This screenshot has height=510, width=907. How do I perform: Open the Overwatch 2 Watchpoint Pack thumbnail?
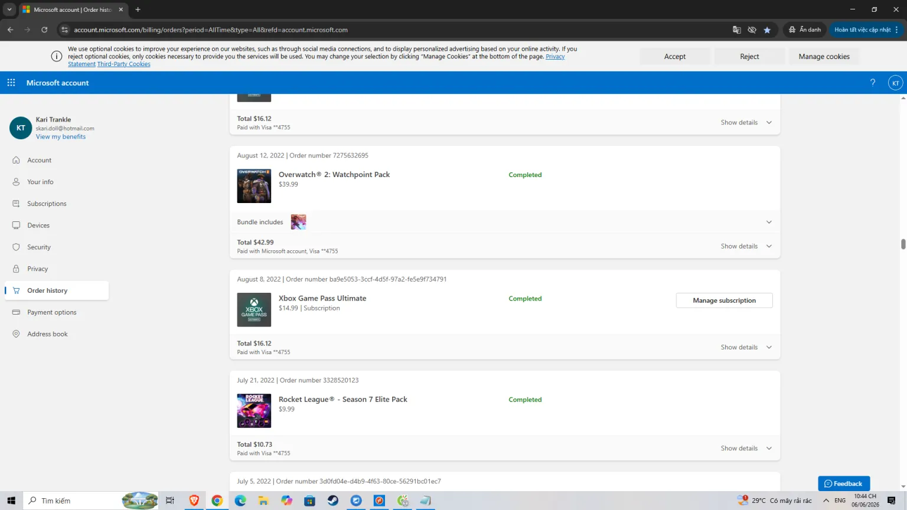tap(254, 186)
